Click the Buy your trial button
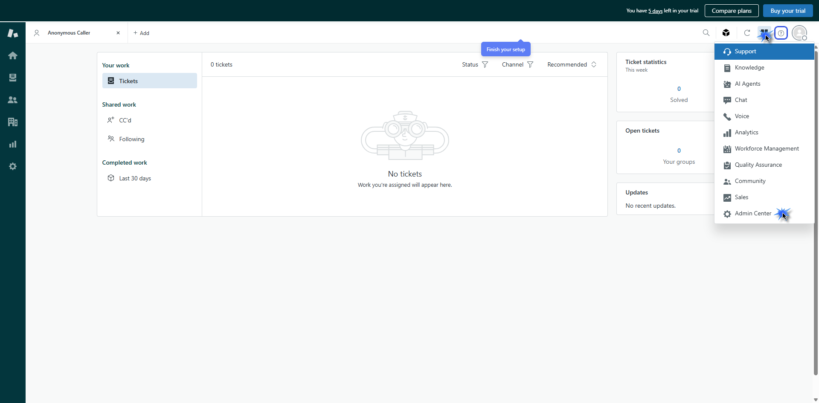This screenshot has height=403, width=819. [x=787, y=11]
